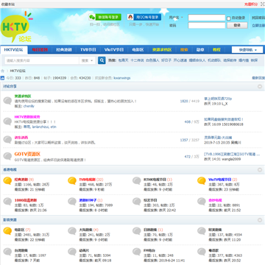Click the 收藏本站 link
This screenshot has height=265, width=265.
point(8,4)
